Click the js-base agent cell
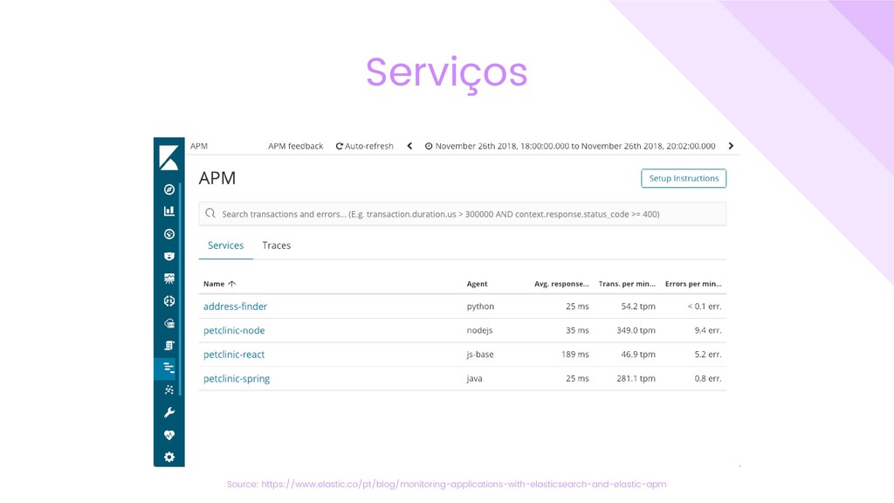 tap(480, 355)
